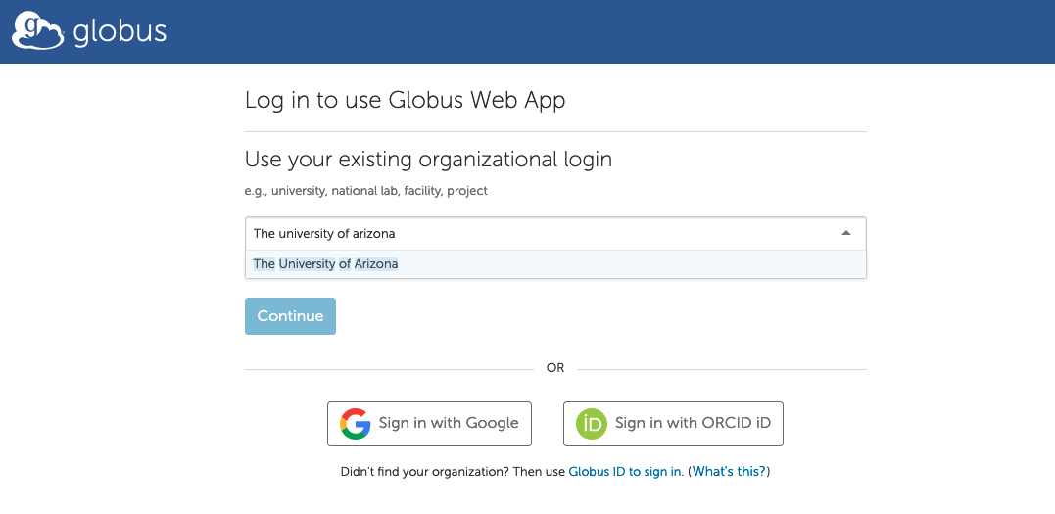Open the Globus ID to sign in link
Viewport: 1055px width, 514px height.
pos(625,472)
